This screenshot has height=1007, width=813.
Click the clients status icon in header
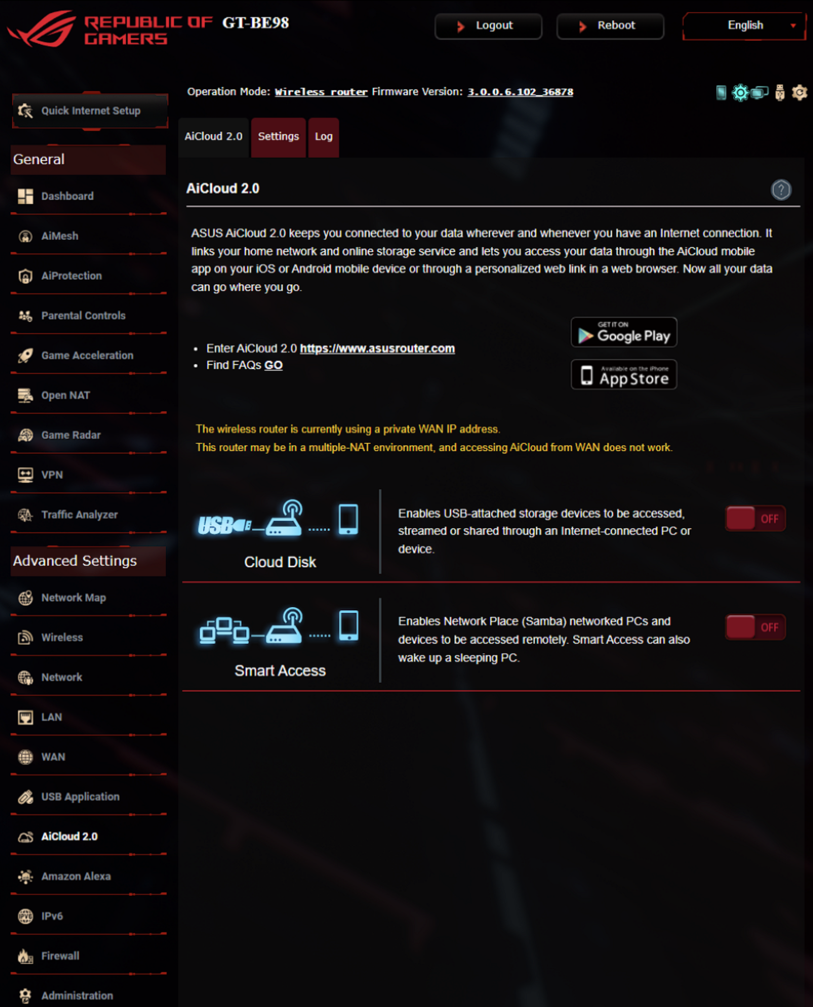click(758, 91)
